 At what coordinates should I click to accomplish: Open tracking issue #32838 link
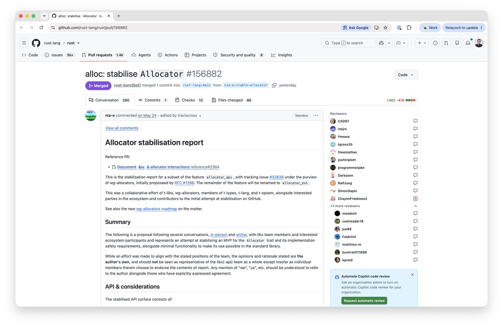(x=276, y=177)
